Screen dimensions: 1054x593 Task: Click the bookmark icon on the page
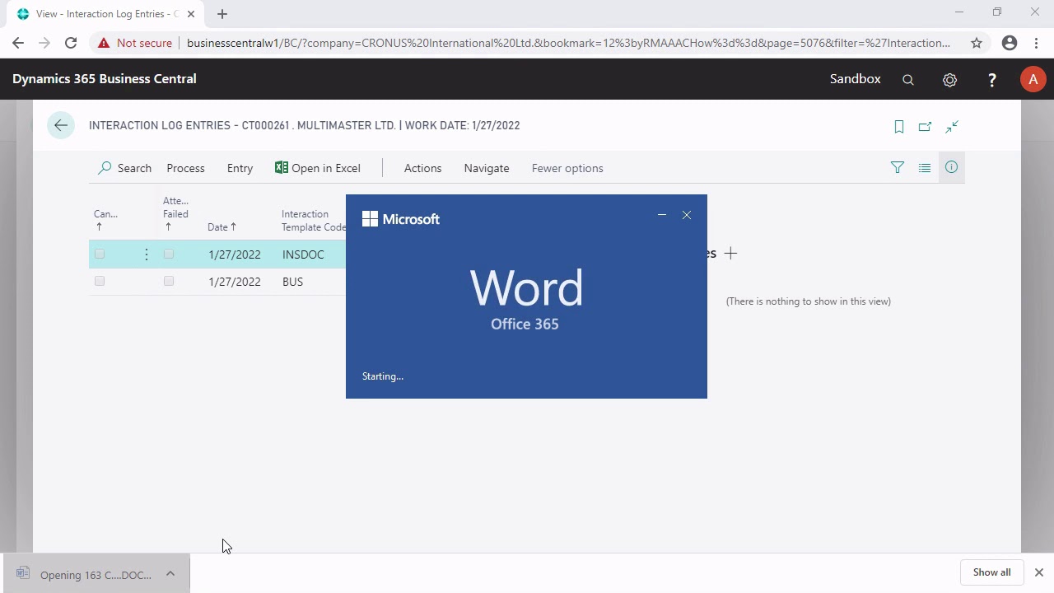click(899, 126)
